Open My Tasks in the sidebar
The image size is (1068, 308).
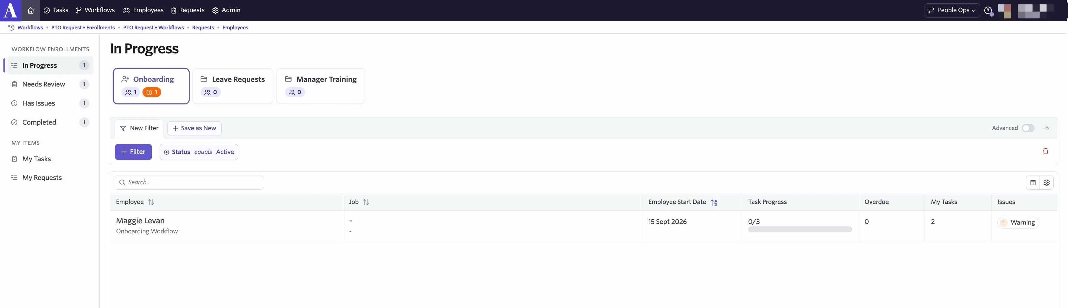[x=50, y=159]
